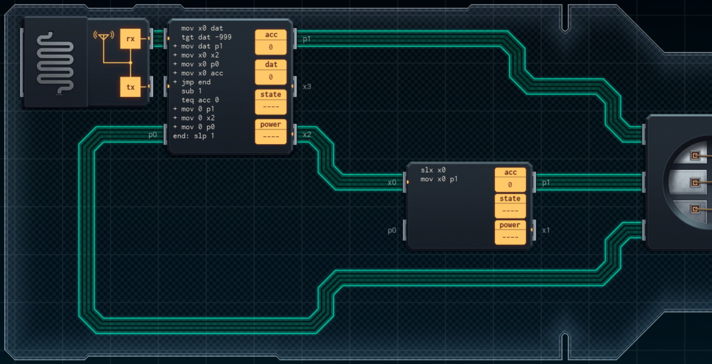
Task: Click the rx block on radio module
Action: pyautogui.click(x=130, y=39)
